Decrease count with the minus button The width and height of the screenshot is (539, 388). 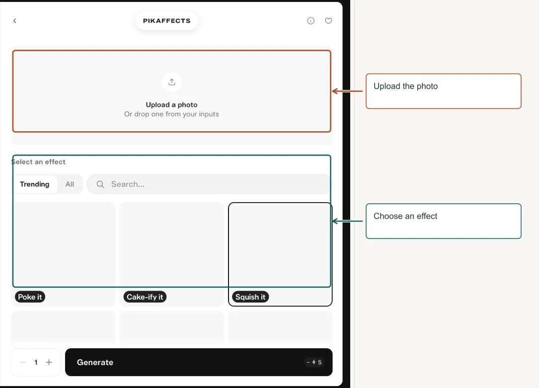(x=23, y=362)
